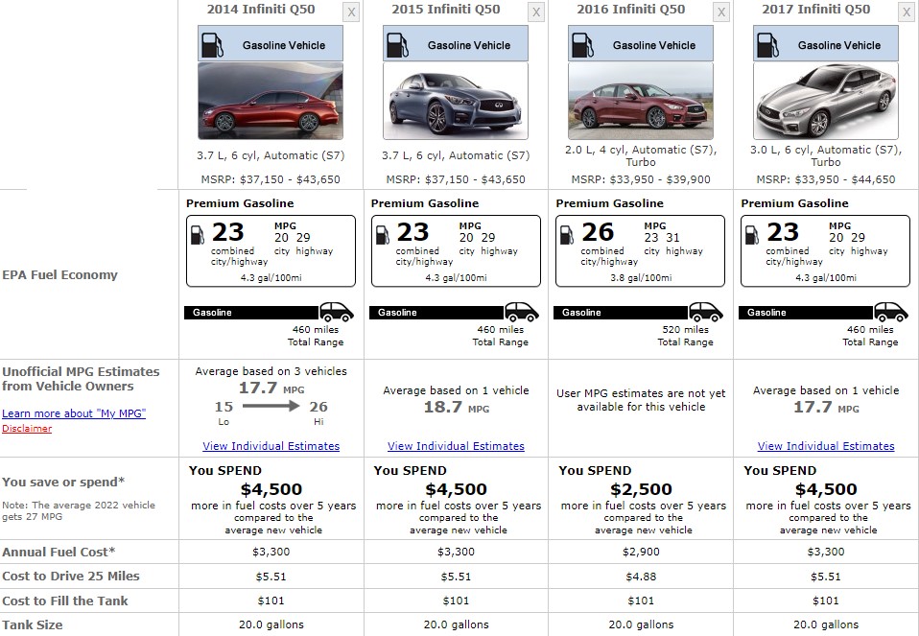
Task: Remove the 2017 Infiniti Q50 column
Action: point(907,12)
